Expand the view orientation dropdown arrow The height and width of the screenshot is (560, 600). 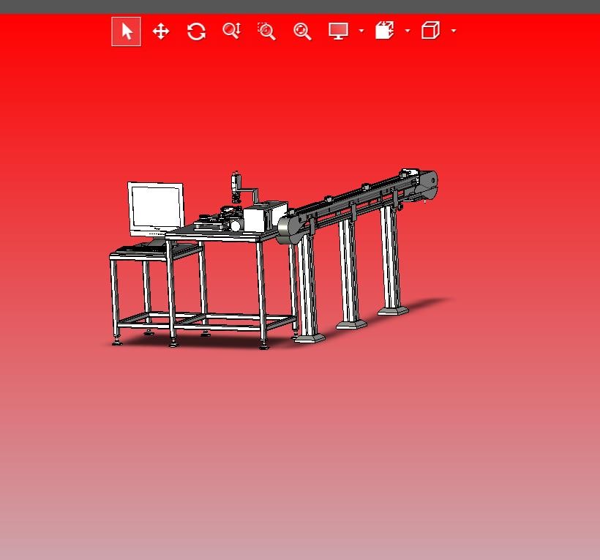click(454, 31)
